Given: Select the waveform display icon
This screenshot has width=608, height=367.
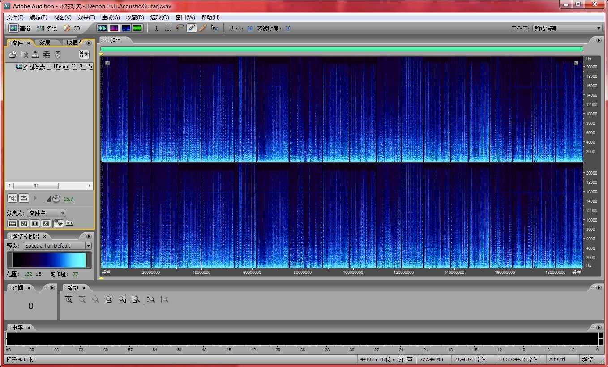Looking at the screenshot, I should tap(103, 28).
